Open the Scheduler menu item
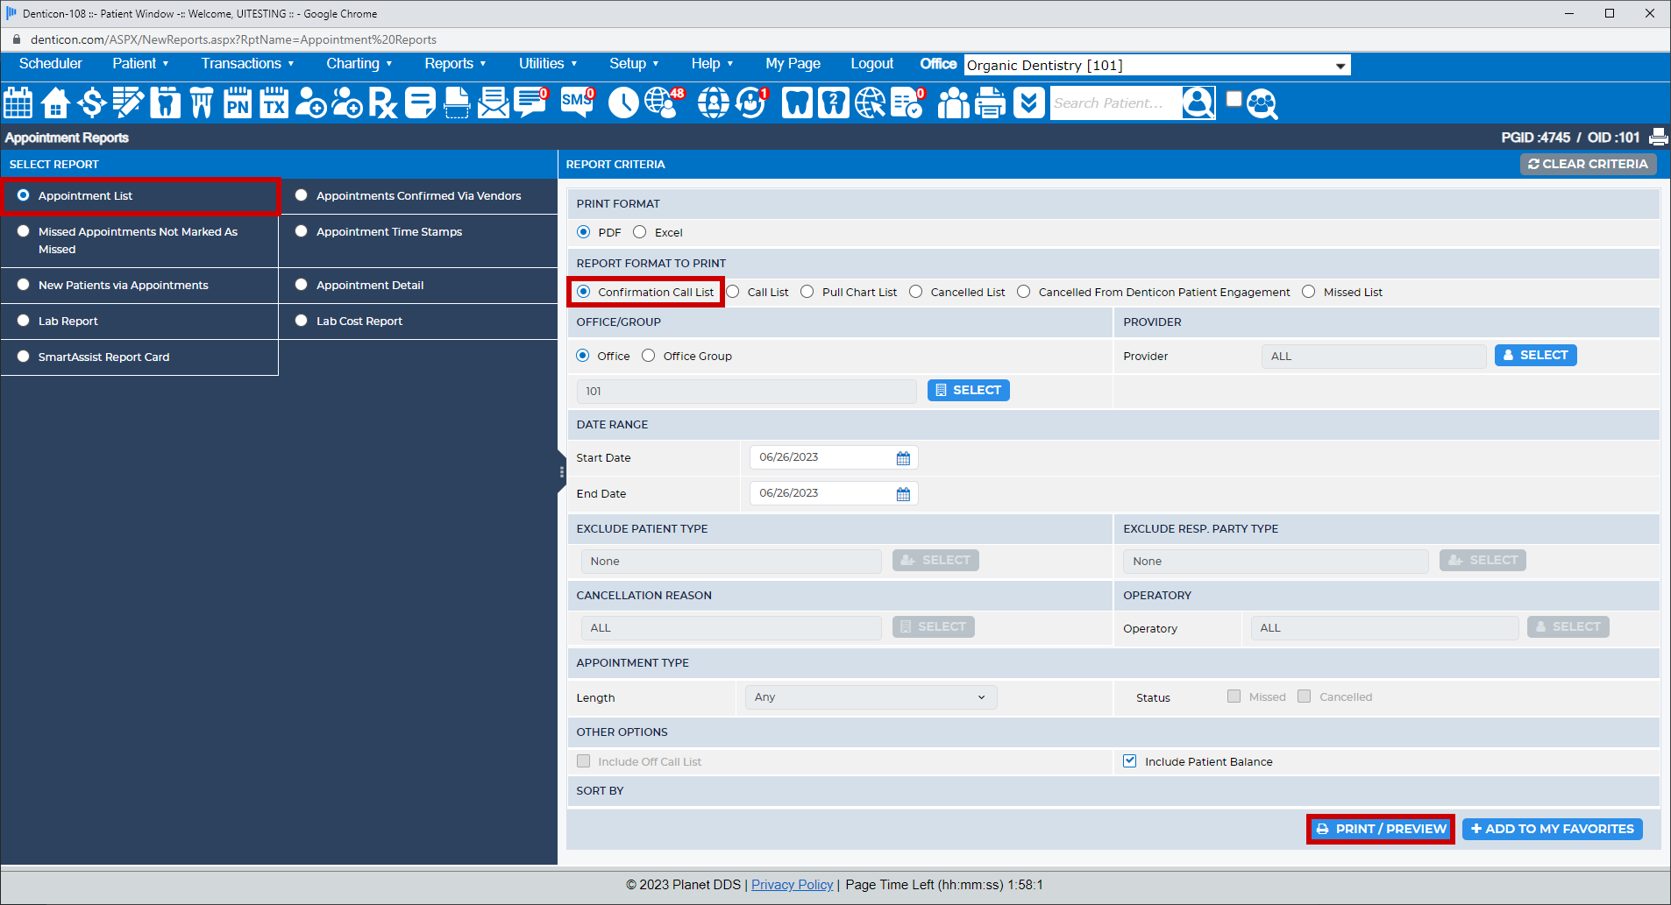Screen dimensions: 1671x905 [51, 64]
